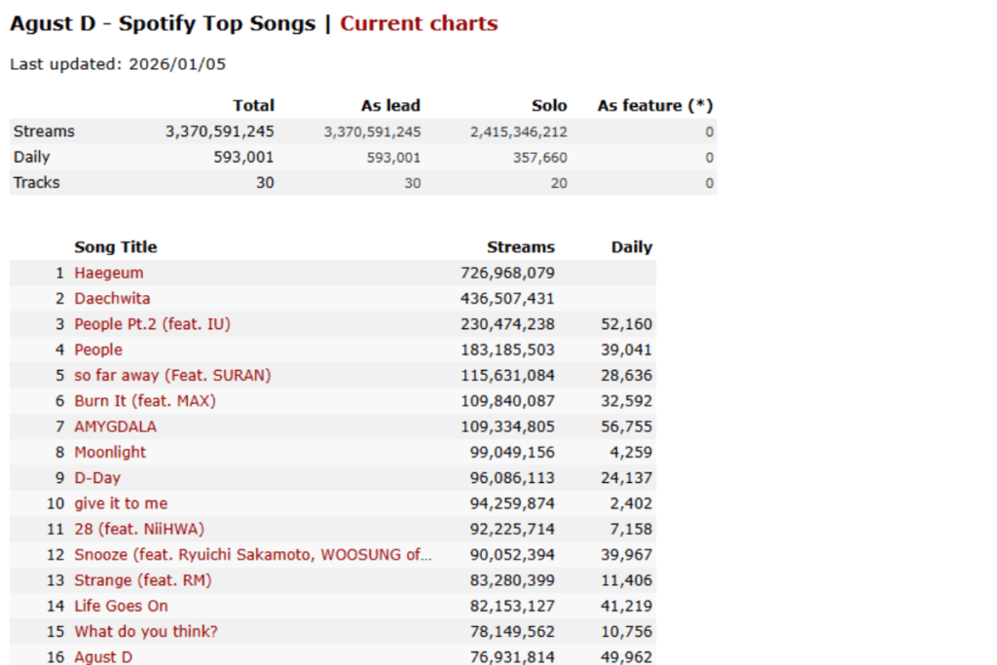Open the D-Day song link
Image resolution: width=997 pixels, height=665 pixels.
pos(97,478)
